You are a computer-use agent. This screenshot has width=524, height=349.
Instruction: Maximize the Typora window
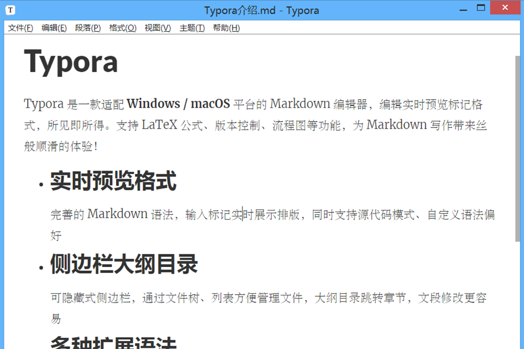pyautogui.click(x=481, y=8)
